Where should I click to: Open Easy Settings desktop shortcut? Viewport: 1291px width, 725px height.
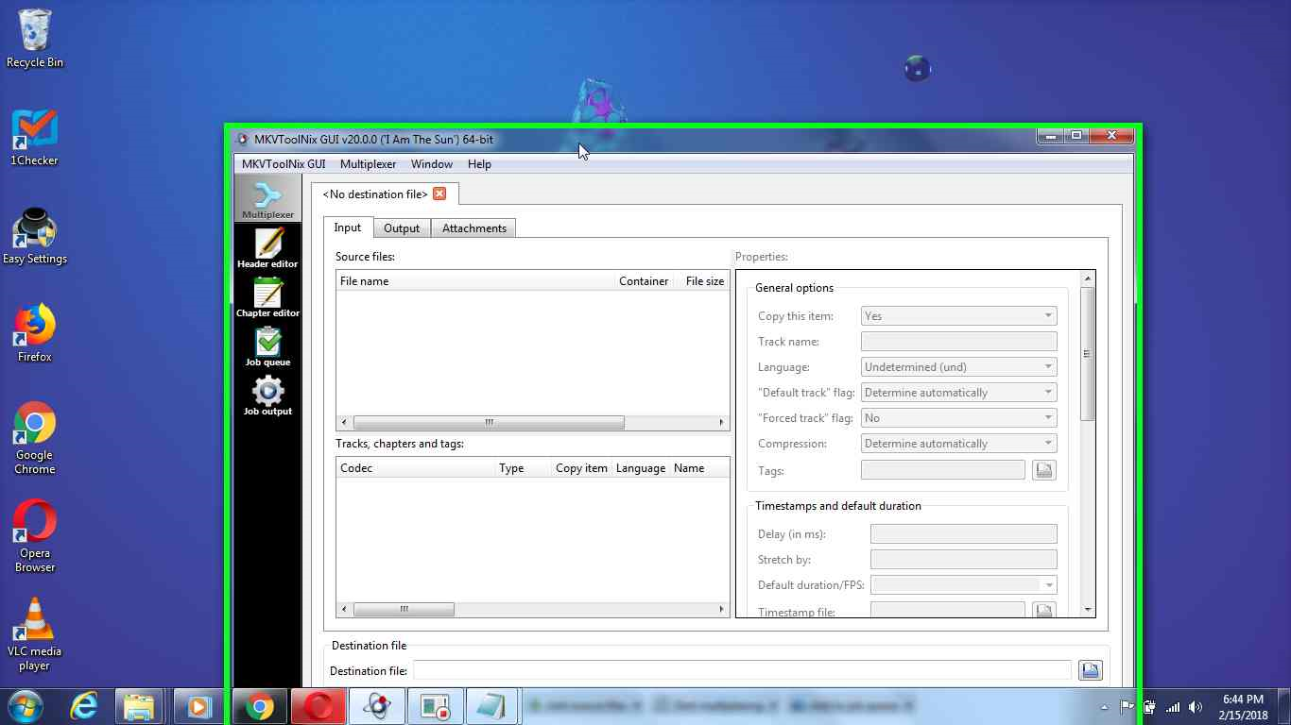point(35,236)
